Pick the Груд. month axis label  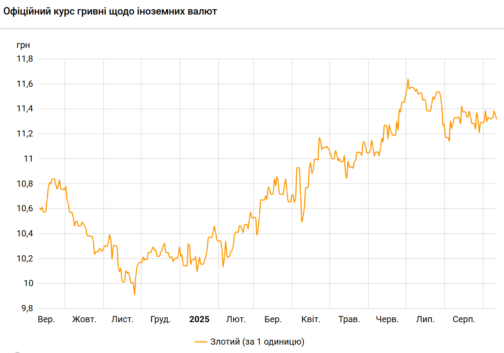[x=161, y=320]
